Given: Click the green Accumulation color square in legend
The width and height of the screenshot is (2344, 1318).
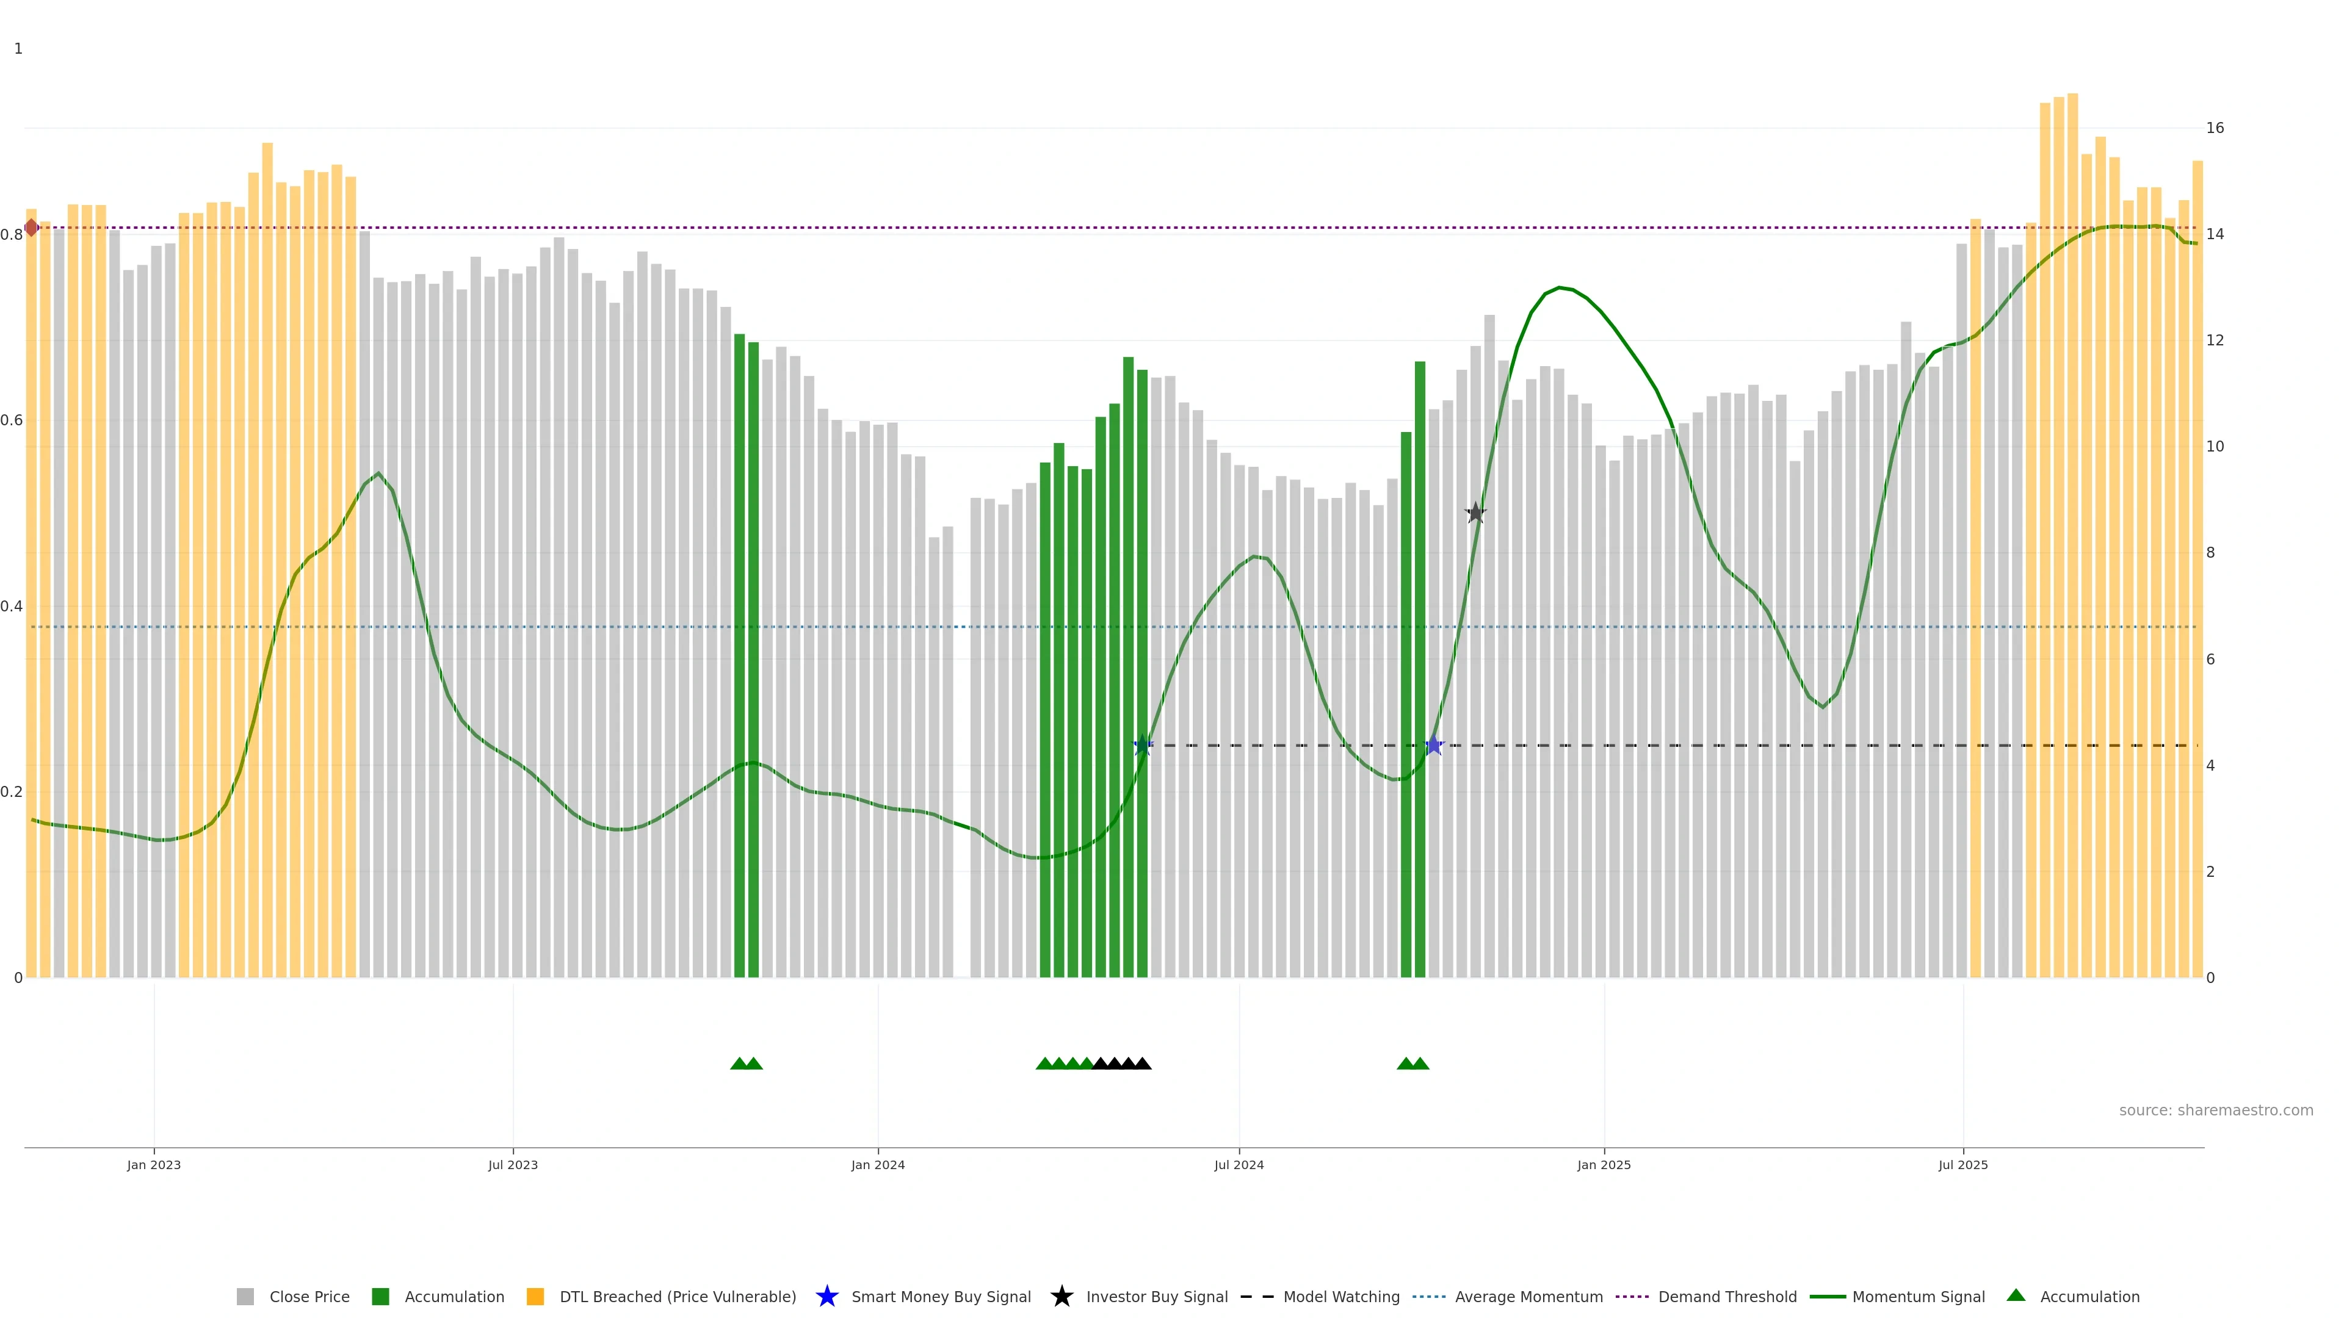Looking at the screenshot, I should (380, 1297).
